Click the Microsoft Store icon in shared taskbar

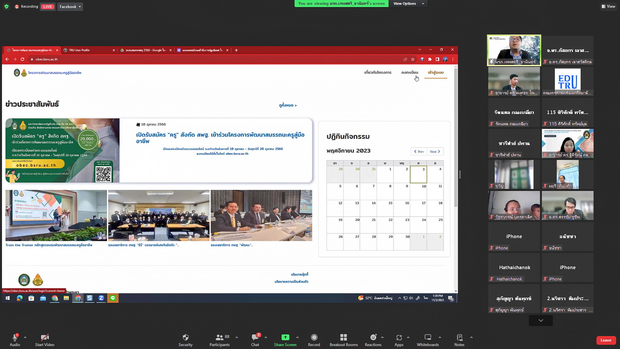tap(31, 298)
